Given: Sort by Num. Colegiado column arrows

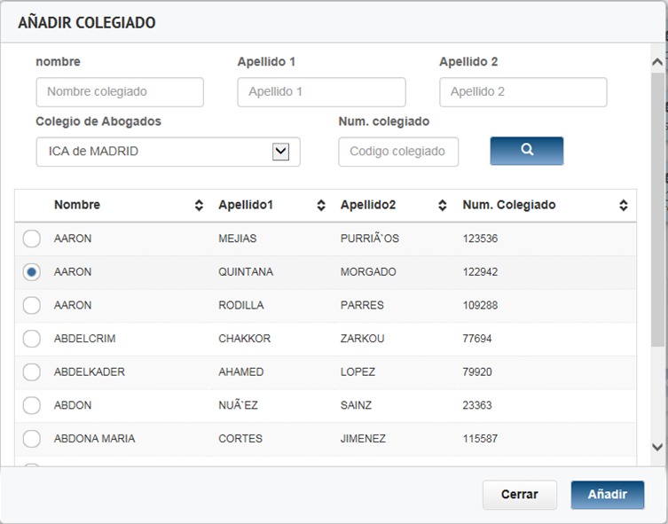Looking at the screenshot, I should click(624, 206).
